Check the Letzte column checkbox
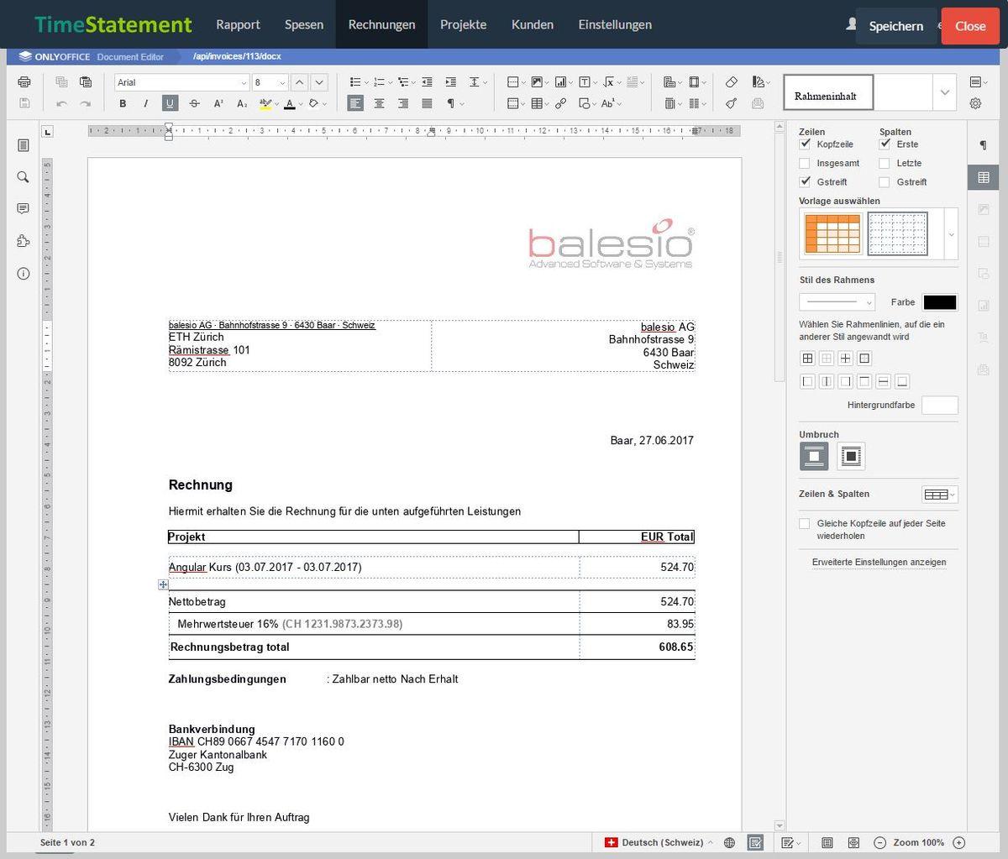The height and width of the screenshot is (859, 1008). click(x=885, y=163)
